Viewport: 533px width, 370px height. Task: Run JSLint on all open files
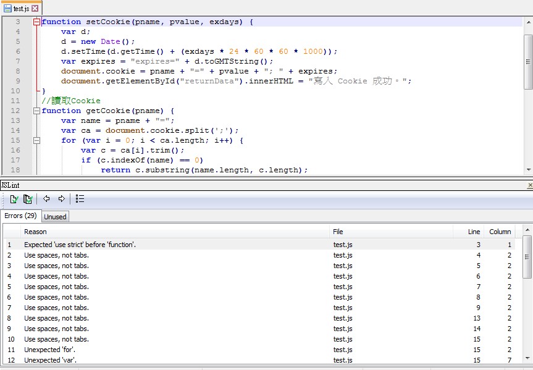tap(27, 199)
